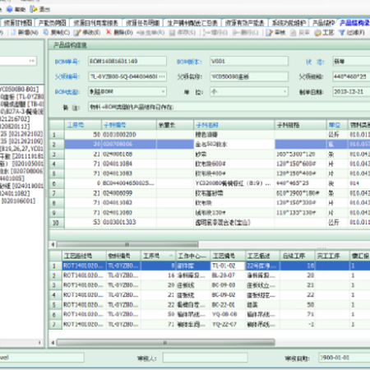Click the 工艺路线号 column header
The height and width of the screenshot is (370, 370).
(x=85, y=256)
